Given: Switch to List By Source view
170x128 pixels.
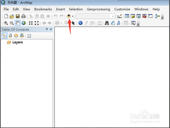Looking at the screenshot, I should (x=10, y=36).
